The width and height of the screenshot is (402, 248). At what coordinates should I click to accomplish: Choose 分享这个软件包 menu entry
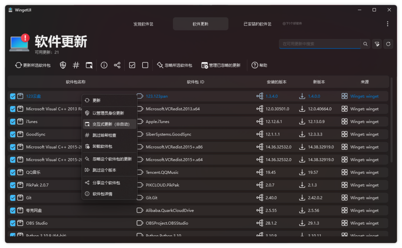click(109, 183)
